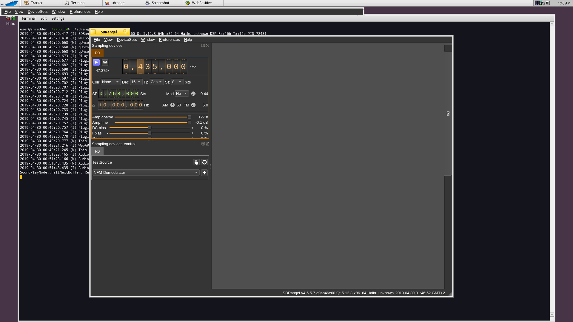Image resolution: width=573 pixels, height=322 pixels.
Task: Click the 127 b Amp coarse value
Action: (x=203, y=117)
